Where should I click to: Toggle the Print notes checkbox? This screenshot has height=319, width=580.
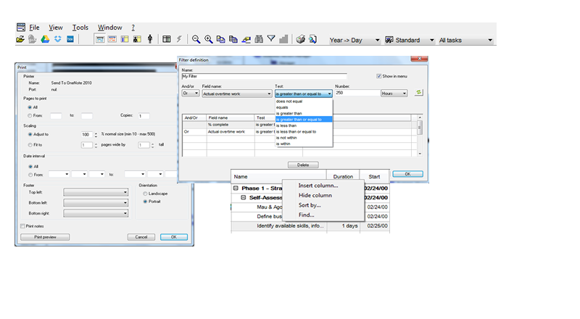(23, 225)
